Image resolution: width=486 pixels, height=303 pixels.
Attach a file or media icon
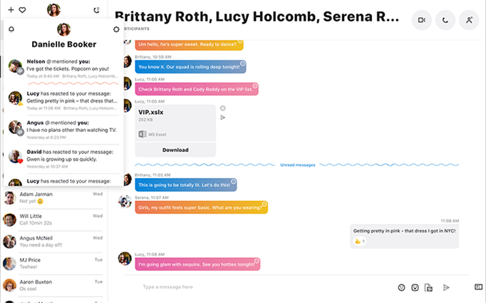tap(428, 287)
